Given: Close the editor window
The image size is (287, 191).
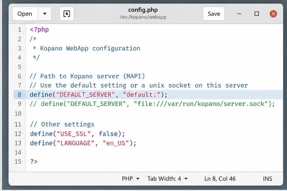Looking at the screenshot, I should [x=273, y=14].
